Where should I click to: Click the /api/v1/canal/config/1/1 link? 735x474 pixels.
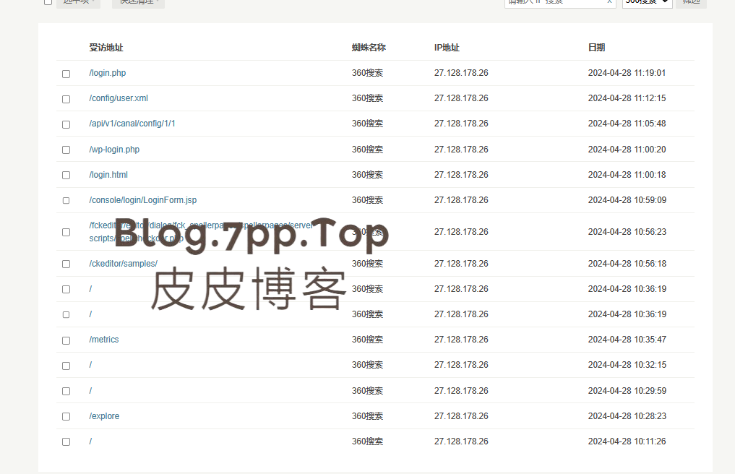[132, 124]
